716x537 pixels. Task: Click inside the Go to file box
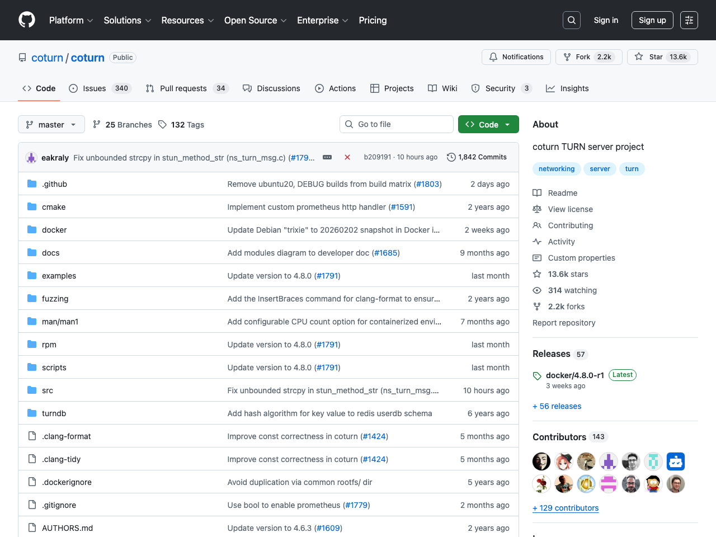(397, 124)
